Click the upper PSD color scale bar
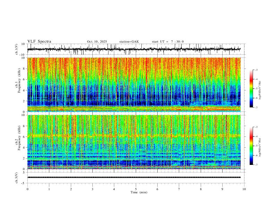The height and width of the screenshot is (212, 275). [251, 89]
